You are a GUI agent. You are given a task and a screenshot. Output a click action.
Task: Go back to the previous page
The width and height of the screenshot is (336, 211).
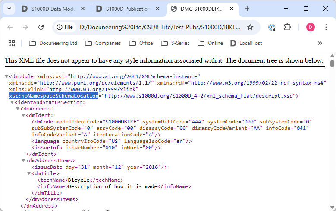10,27
